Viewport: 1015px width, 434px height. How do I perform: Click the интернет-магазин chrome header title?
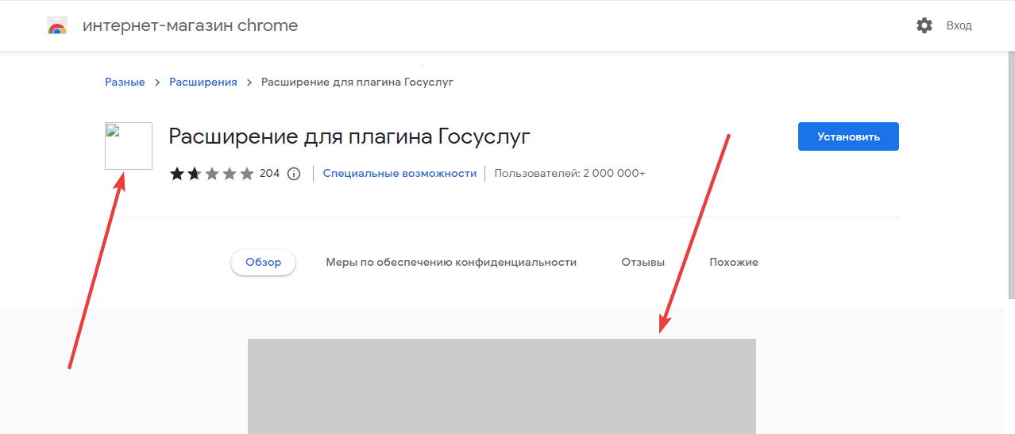(190, 25)
